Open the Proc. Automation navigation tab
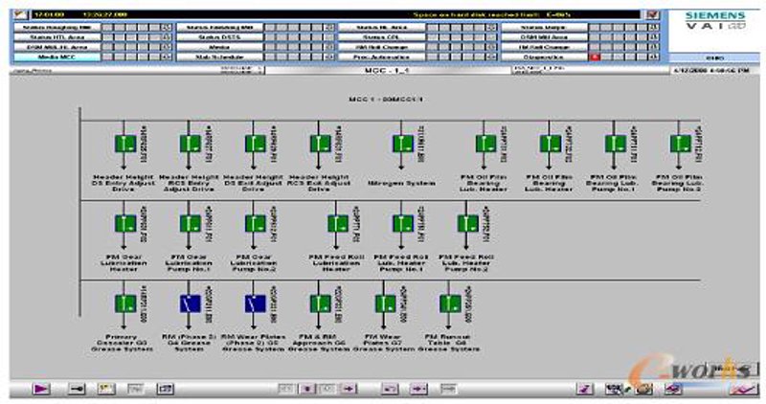This screenshot has width=766, height=404. 381,57
